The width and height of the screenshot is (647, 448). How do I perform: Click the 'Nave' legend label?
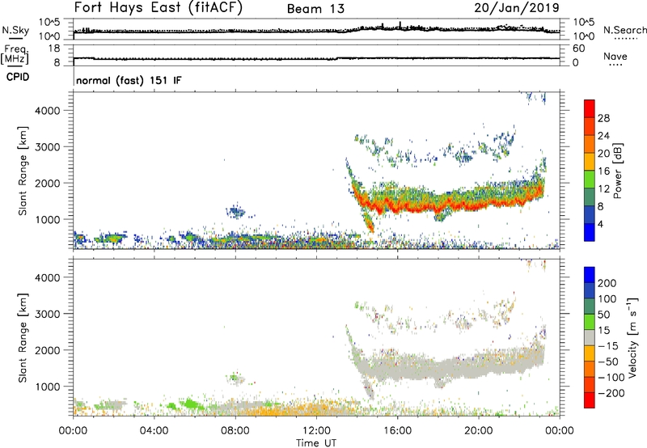pyautogui.click(x=615, y=57)
